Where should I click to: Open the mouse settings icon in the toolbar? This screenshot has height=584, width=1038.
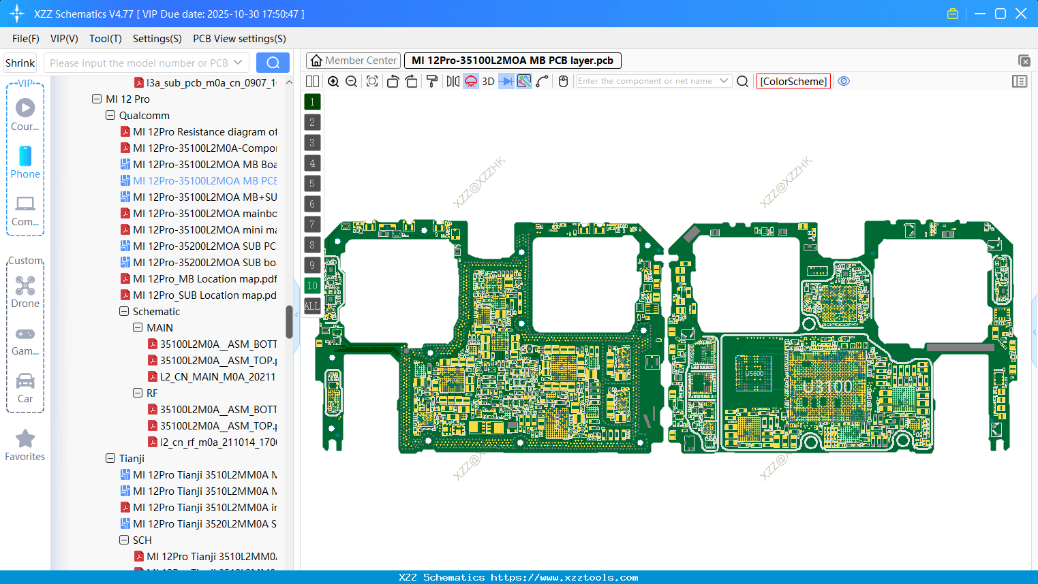pyautogui.click(x=562, y=81)
